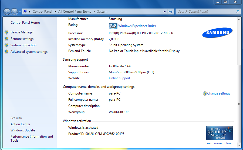Screen dimensions: 243x150
Task: Click the vertical scrollbar thumb
Action: (x=239, y=103)
